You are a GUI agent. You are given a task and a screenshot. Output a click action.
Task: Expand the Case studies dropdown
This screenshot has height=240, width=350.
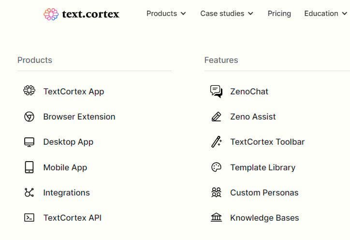(x=227, y=14)
